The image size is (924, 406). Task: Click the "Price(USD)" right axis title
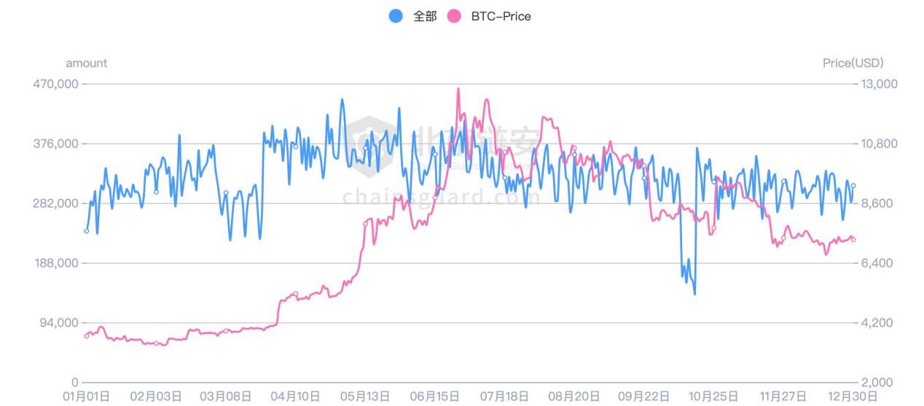coord(853,63)
